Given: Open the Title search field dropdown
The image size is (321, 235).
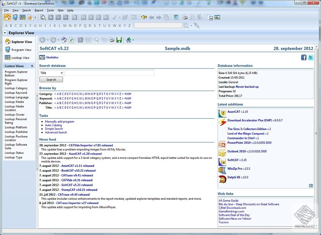Looking at the screenshot, I should tap(61, 73).
